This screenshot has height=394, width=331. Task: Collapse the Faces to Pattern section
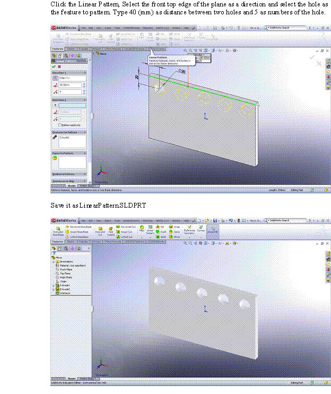coord(84,153)
